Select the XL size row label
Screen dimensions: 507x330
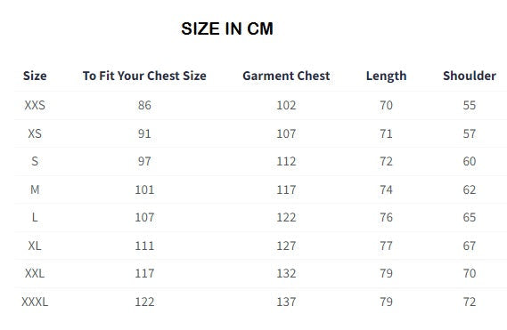pyautogui.click(x=35, y=245)
